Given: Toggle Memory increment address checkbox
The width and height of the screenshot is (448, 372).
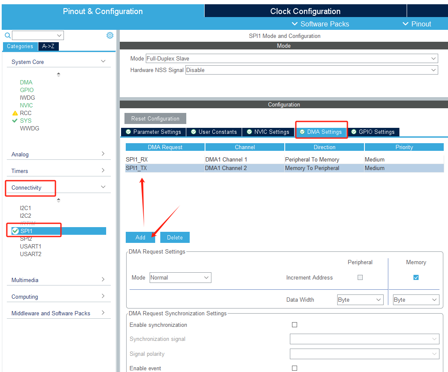Looking at the screenshot, I should pos(416,277).
